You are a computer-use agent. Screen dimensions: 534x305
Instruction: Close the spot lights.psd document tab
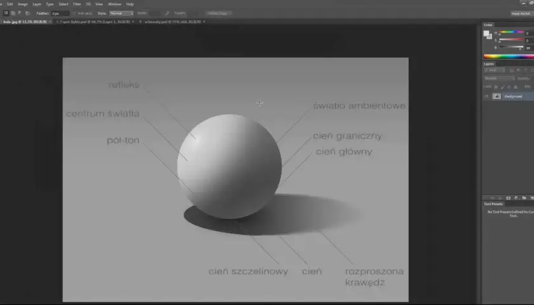coord(133,22)
